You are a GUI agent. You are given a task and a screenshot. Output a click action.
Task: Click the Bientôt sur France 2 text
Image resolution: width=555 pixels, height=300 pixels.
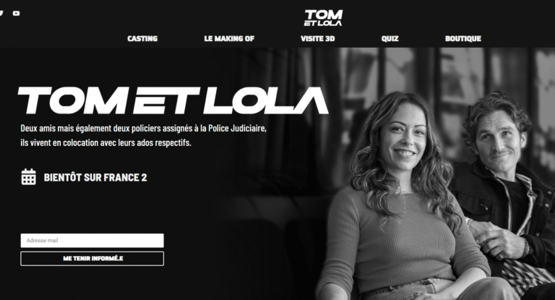pyautogui.click(x=95, y=177)
